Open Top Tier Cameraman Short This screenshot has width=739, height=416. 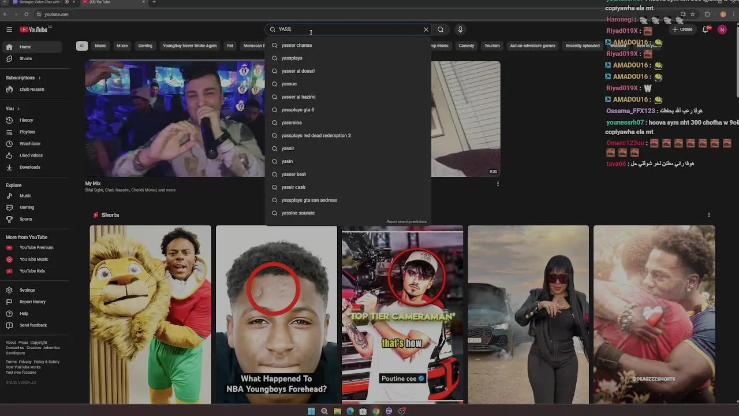click(402, 315)
